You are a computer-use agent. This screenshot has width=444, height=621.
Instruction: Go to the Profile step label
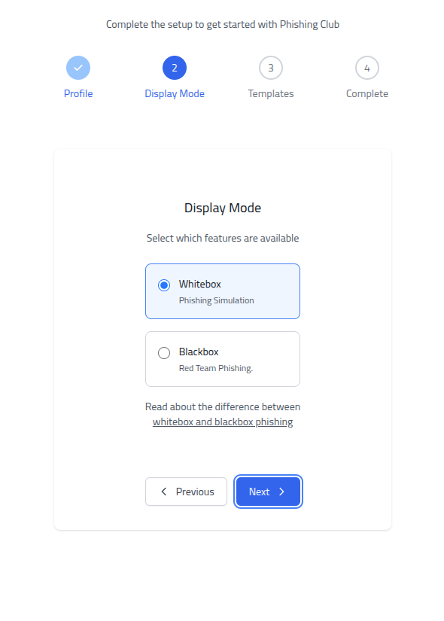coord(78,93)
